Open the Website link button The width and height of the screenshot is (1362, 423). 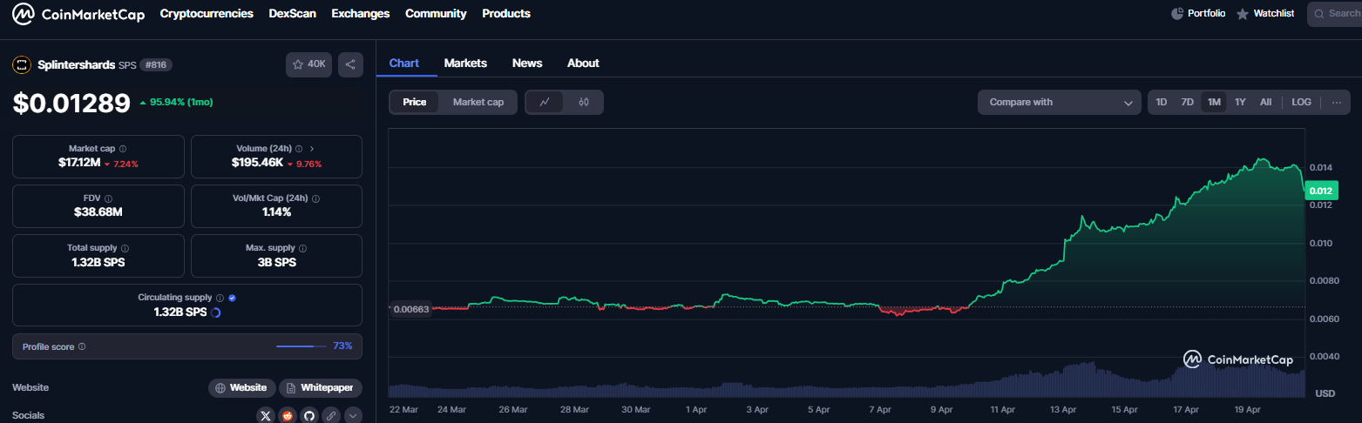pyautogui.click(x=242, y=387)
